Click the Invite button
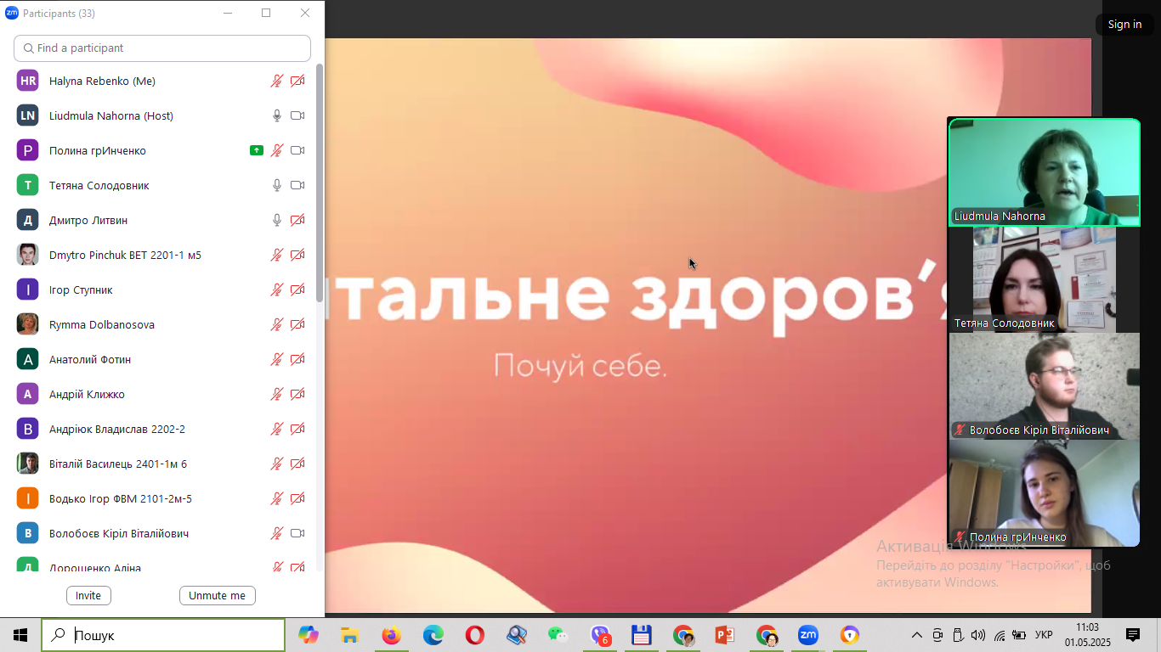The height and width of the screenshot is (652, 1161). point(88,595)
